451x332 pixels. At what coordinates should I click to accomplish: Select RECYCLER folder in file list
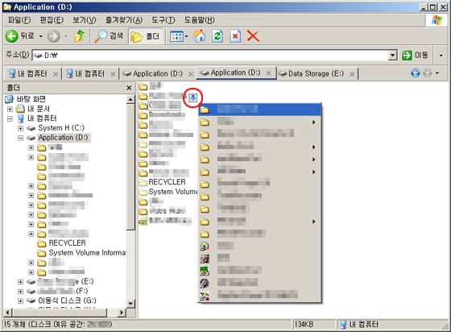click(x=167, y=182)
